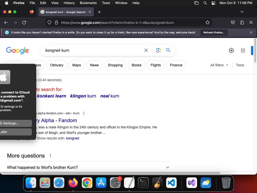
Task: Launch GarageBand from the dock
Action: pyautogui.click(x=157, y=183)
